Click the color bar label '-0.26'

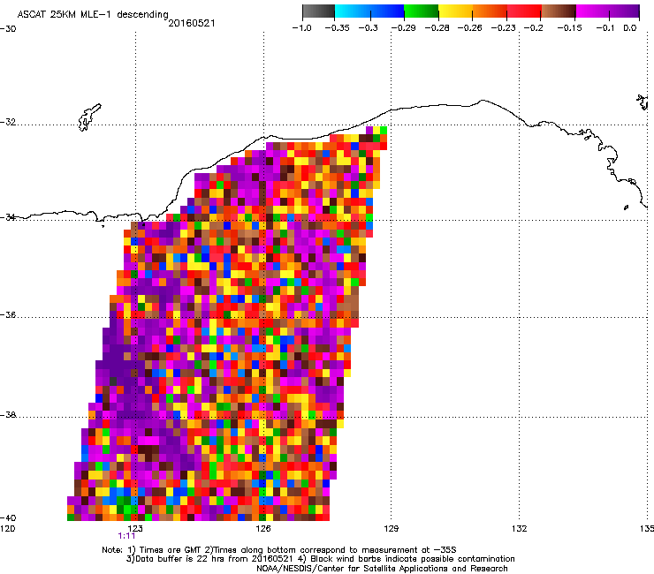[x=469, y=28]
